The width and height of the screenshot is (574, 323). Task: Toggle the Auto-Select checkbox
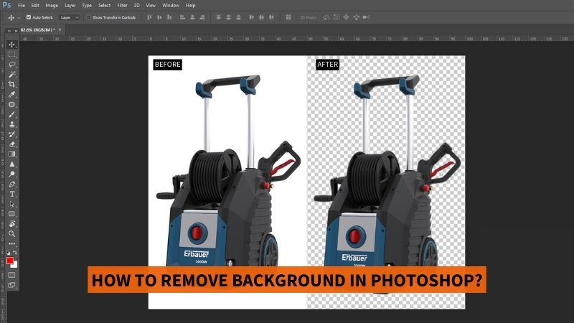pos(29,17)
